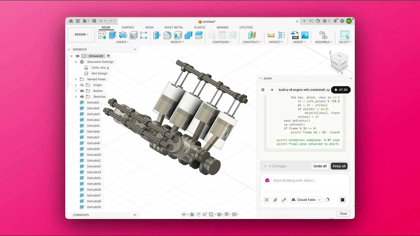Click the extensions icon beside the new tab plus

311,21
